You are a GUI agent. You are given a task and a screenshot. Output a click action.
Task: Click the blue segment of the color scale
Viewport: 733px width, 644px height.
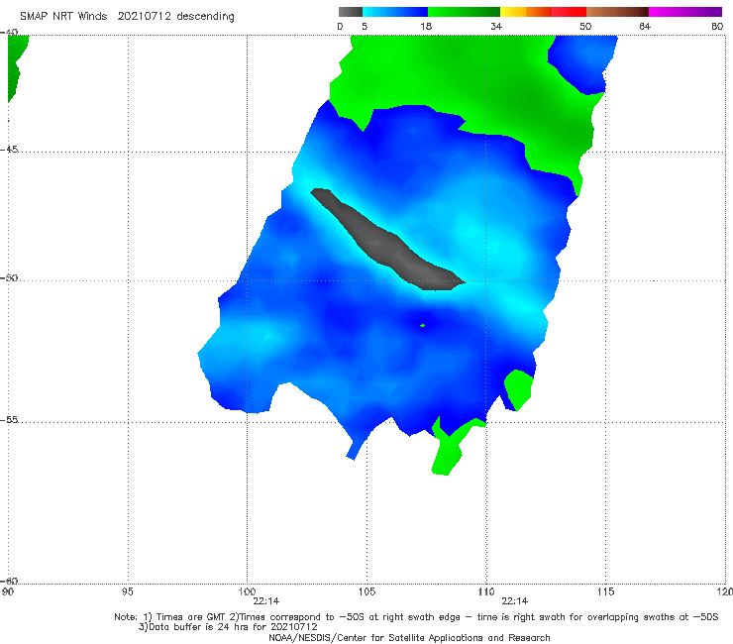(x=395, y=12)
